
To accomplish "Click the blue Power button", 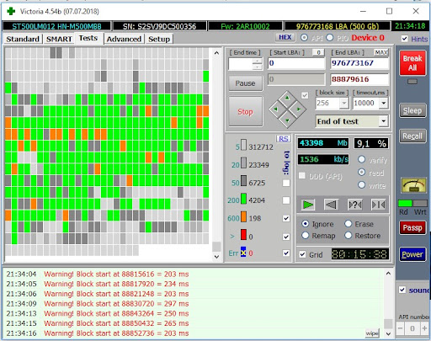I will coord(412,254).
